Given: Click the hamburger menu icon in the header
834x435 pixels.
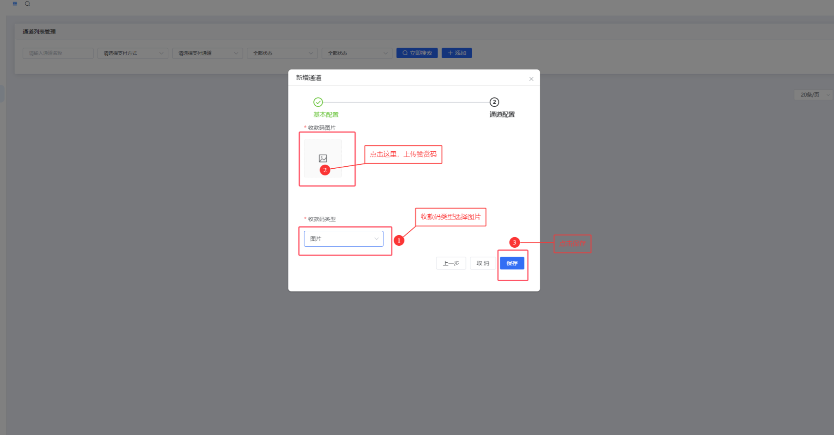Looking at the screenshot, I should pos(15,4).
